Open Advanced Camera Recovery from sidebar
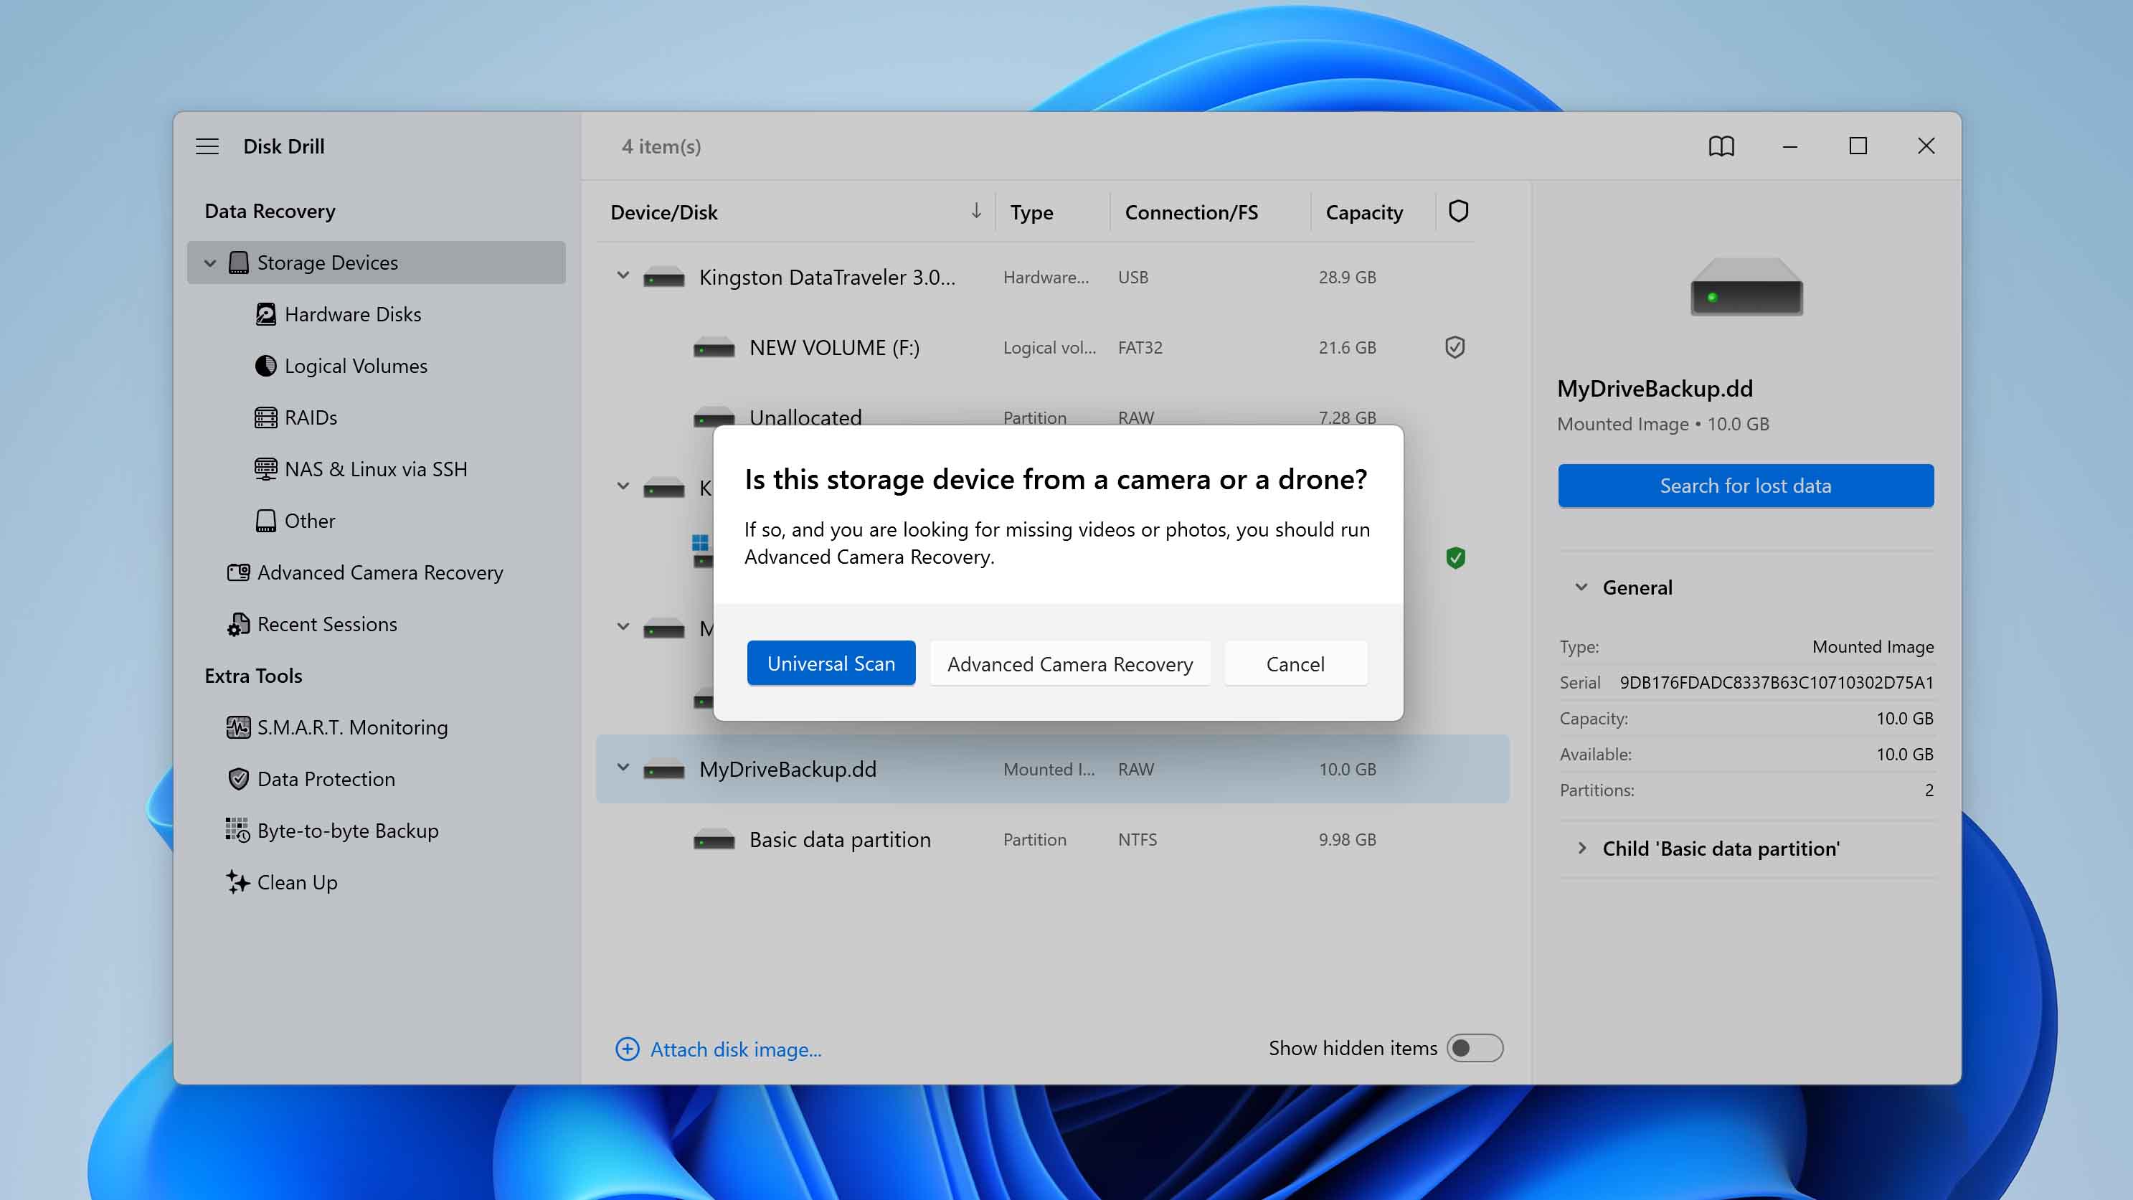The width and height of the screenshot is (2133, 1200). (380, 572)
